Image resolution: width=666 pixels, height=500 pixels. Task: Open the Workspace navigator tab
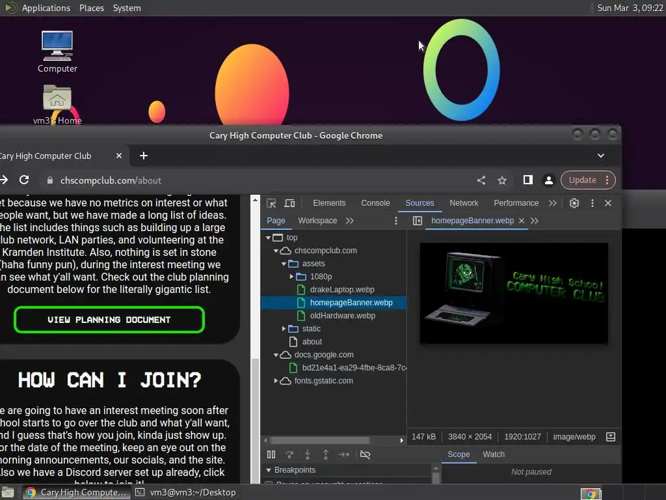pos(317,221)
